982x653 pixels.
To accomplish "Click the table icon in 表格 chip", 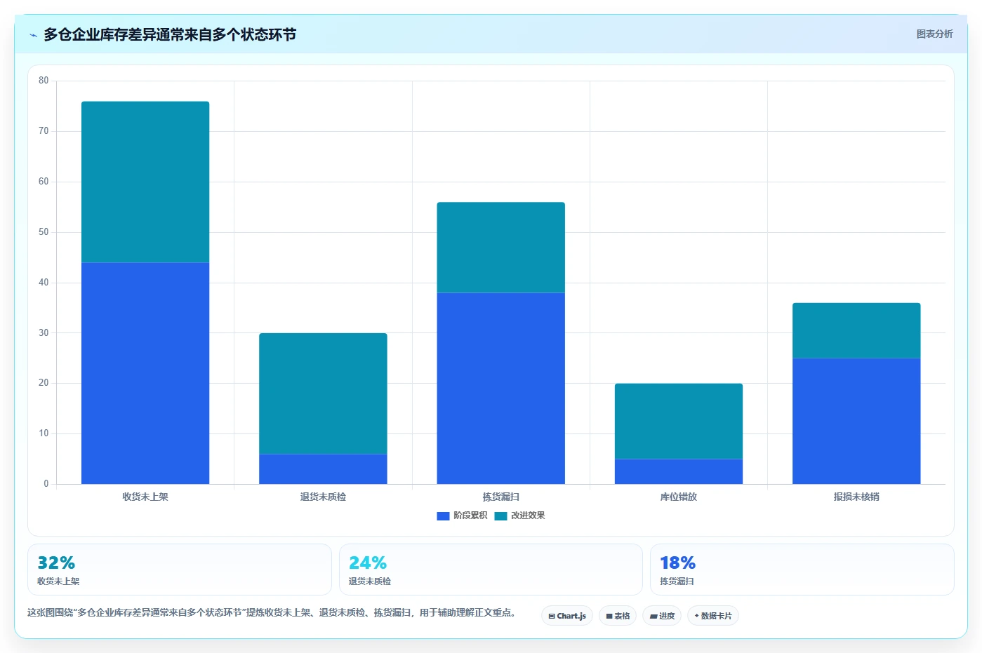I will (x=609, y=617).
